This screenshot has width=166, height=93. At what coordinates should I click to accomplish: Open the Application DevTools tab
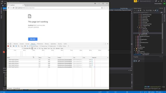53,44
